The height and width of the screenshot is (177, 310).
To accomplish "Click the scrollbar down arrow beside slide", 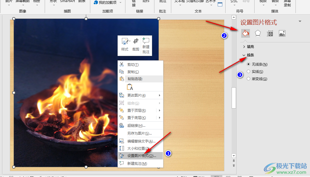I will point(234,156).
